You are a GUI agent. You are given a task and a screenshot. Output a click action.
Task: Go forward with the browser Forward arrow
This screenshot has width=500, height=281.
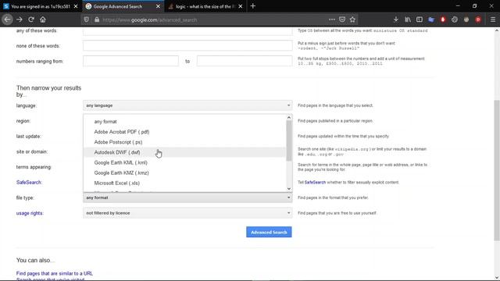20,20
